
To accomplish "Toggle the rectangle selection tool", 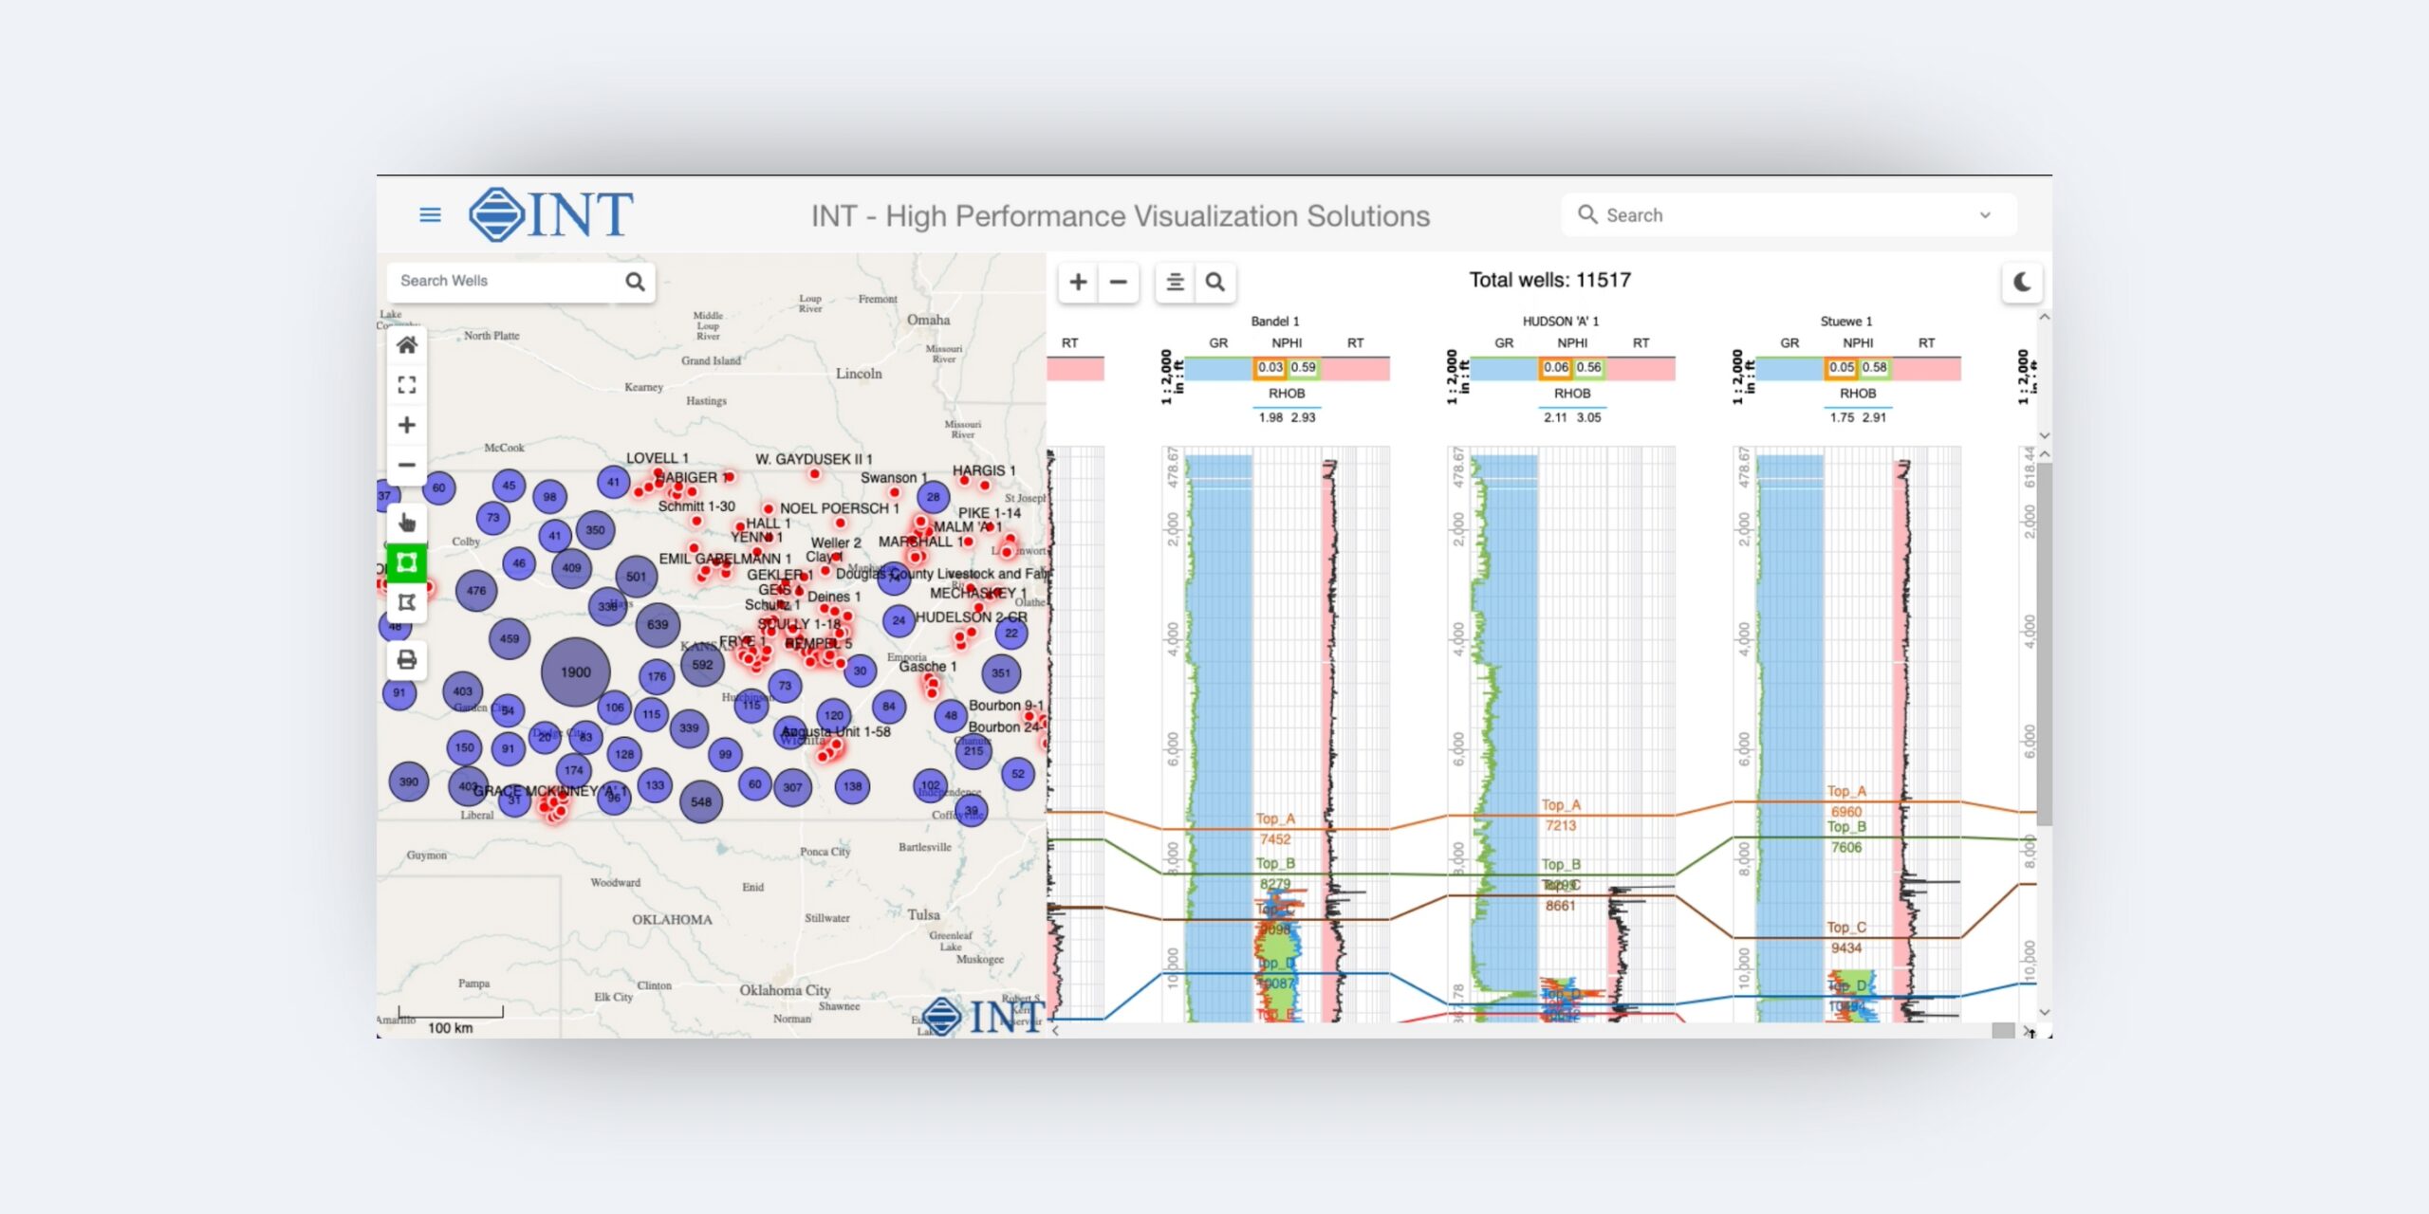I will (407, 562).
